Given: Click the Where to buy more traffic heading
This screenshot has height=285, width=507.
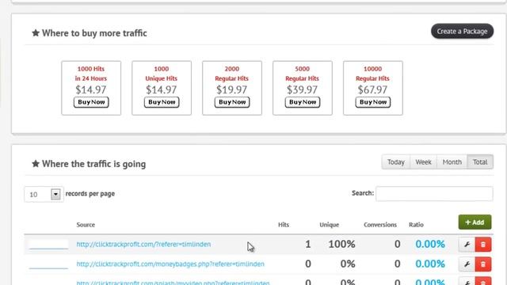Looking at the screenshot, I should click(94, 33).
